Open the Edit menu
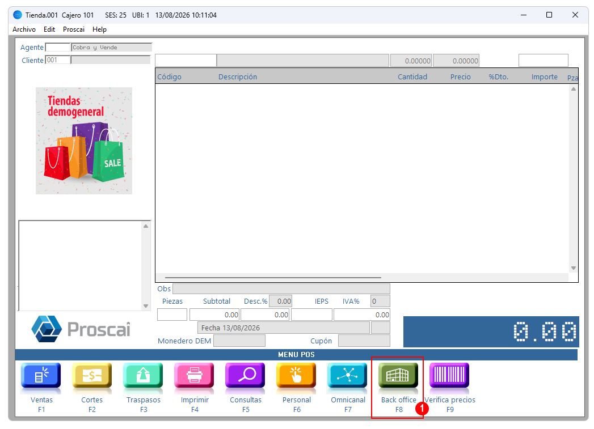 point(49,29)
